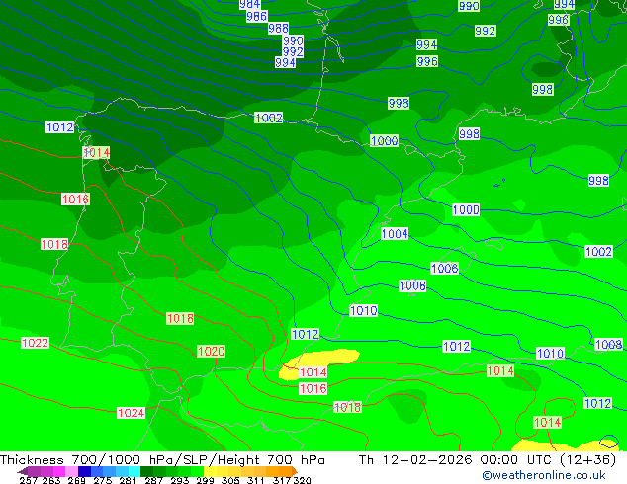Click the red 1020 isobar label

click(x=211, y=352)
